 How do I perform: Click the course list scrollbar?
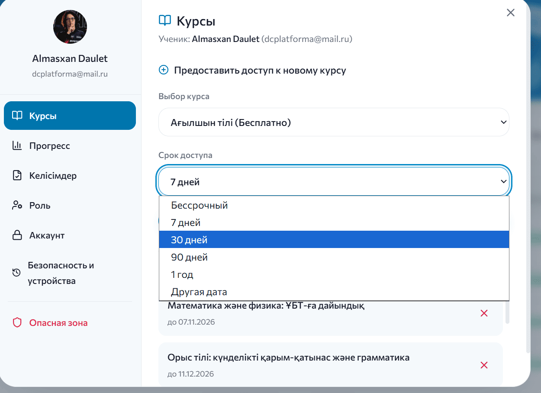point(508,312)
